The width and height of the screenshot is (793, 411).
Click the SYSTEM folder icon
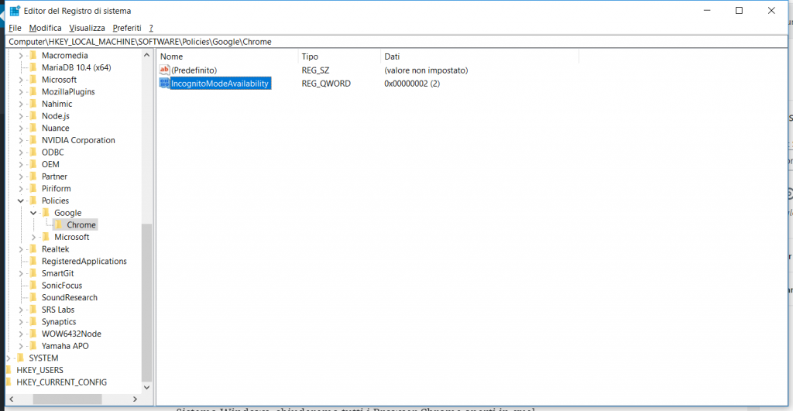click(21, 358)
